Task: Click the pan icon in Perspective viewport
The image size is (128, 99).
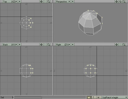Action: tap(116, 2)
